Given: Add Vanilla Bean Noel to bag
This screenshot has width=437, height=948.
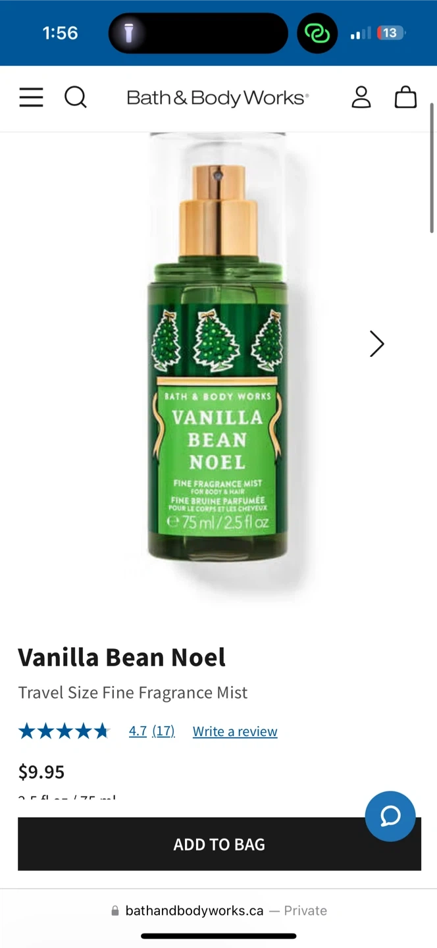Looking at the screenshot, I should pyautogui.click(x=219, y=844).
